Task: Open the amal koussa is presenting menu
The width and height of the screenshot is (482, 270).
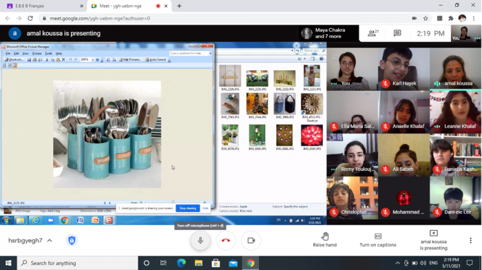Action: click(x=433, y=240)
